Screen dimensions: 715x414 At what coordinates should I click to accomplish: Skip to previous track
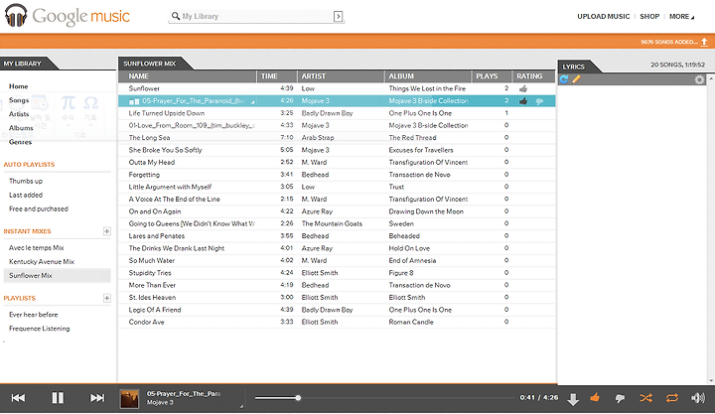coord(18,398)
